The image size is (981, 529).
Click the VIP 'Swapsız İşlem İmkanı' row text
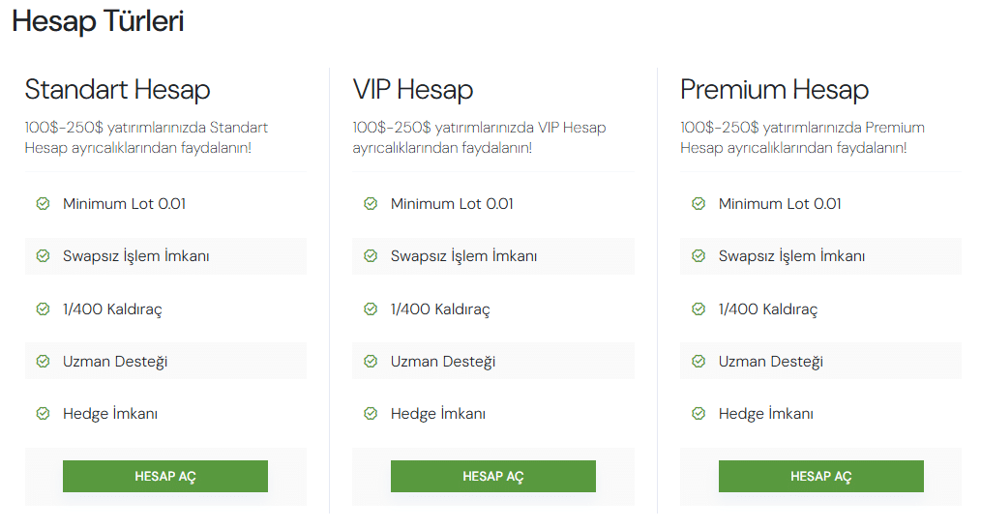click(463, 256)
